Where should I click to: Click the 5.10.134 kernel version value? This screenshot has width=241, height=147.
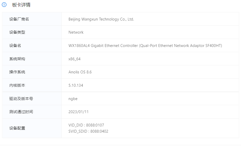(x=76, y=85)
